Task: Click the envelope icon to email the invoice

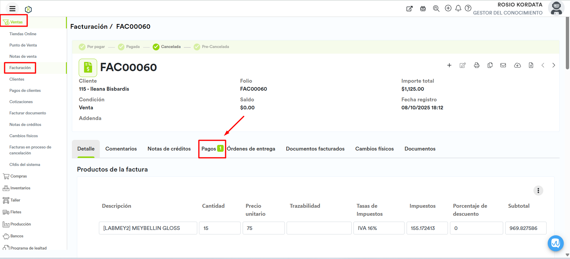Action: click(x=503, y=65)
